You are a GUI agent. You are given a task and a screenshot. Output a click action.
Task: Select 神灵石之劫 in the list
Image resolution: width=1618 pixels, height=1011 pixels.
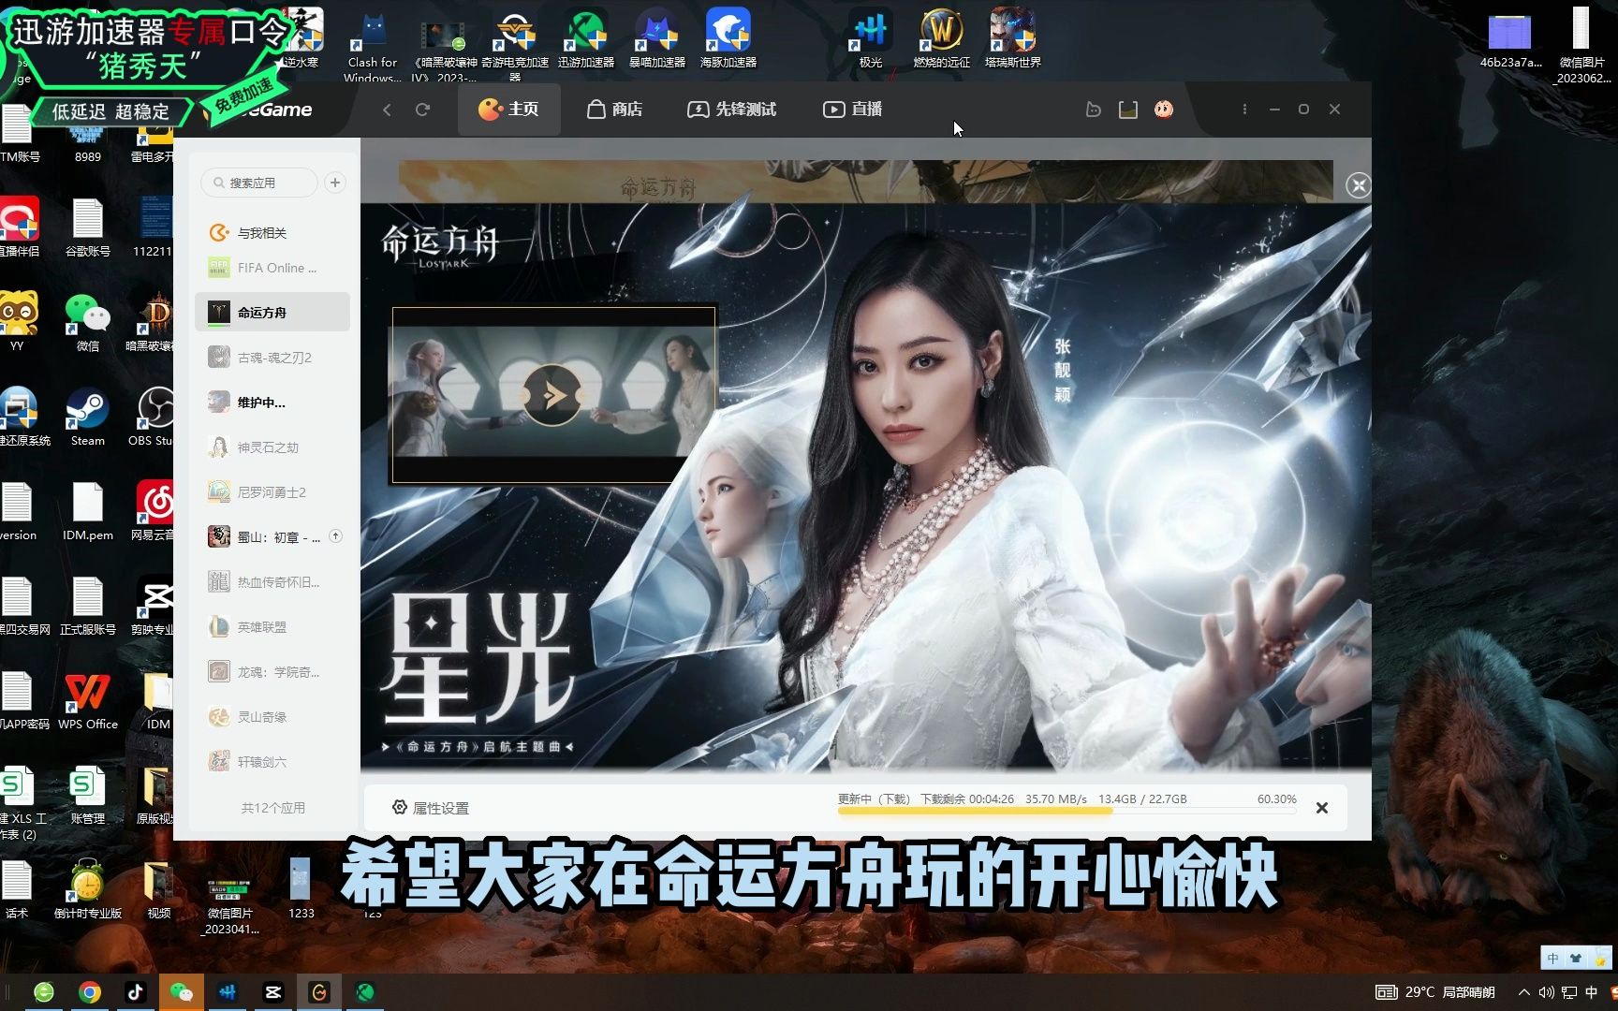click(x=272, y=447)
